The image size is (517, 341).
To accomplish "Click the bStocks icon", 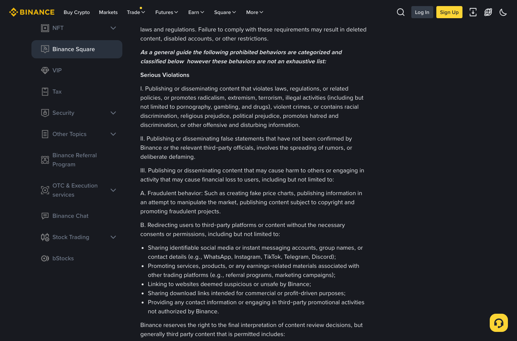I will [x=45, y=258].
